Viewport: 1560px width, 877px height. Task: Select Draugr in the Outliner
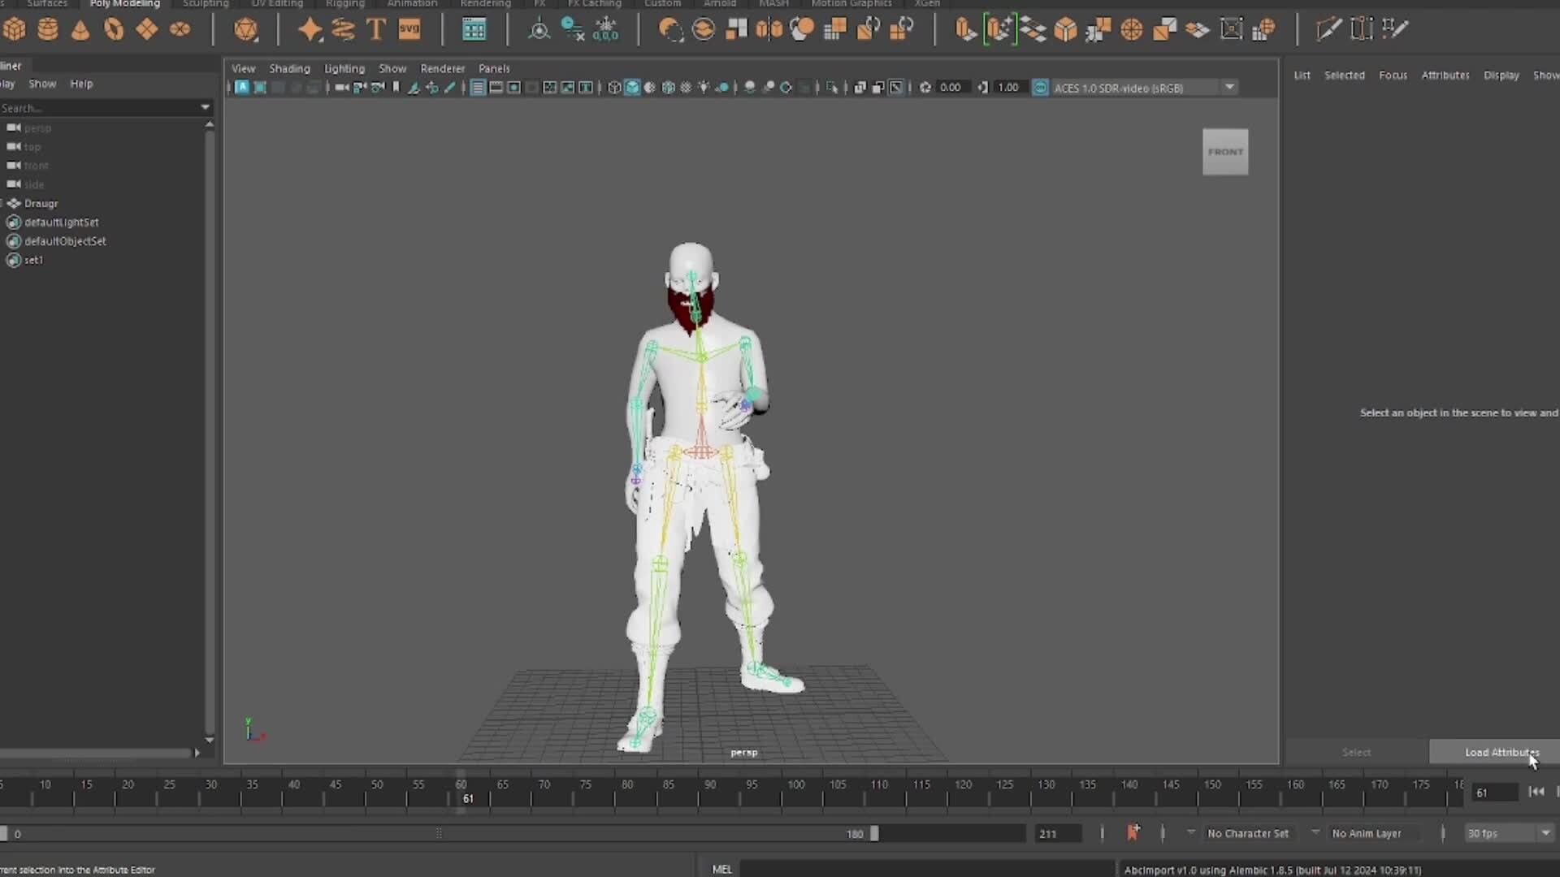pos(41,203)
